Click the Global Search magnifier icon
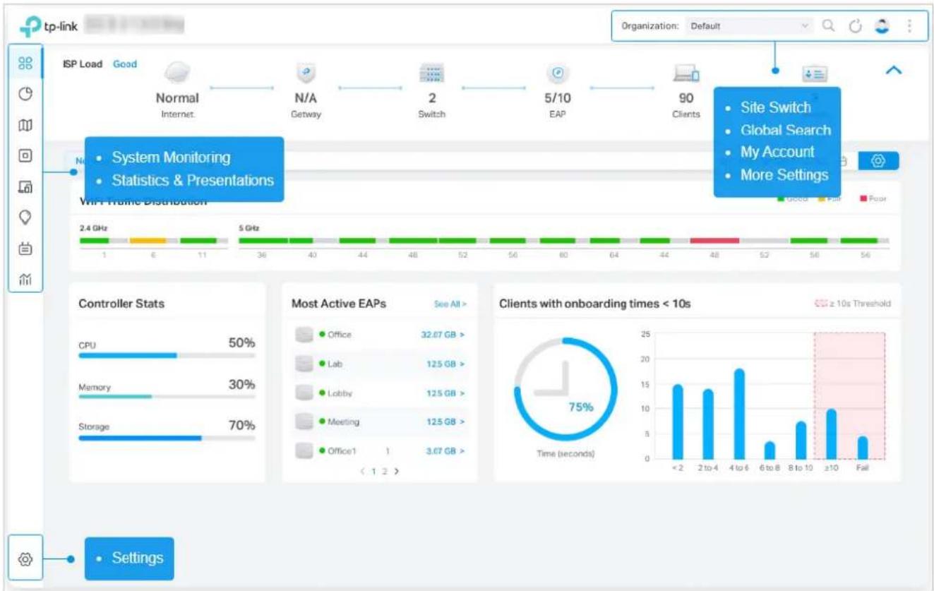 (829, 26)
